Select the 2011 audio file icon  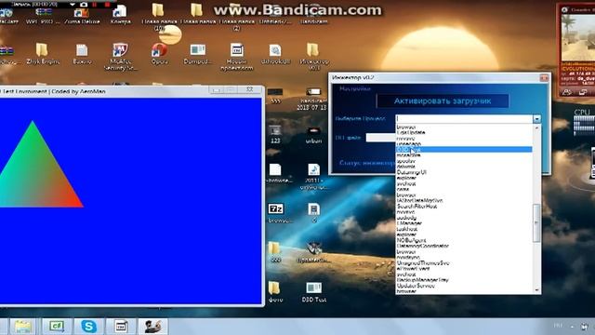click(313, 176)
